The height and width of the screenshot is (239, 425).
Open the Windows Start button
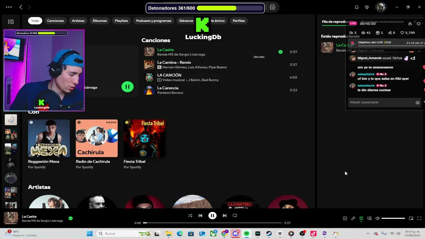click(90, 234)
